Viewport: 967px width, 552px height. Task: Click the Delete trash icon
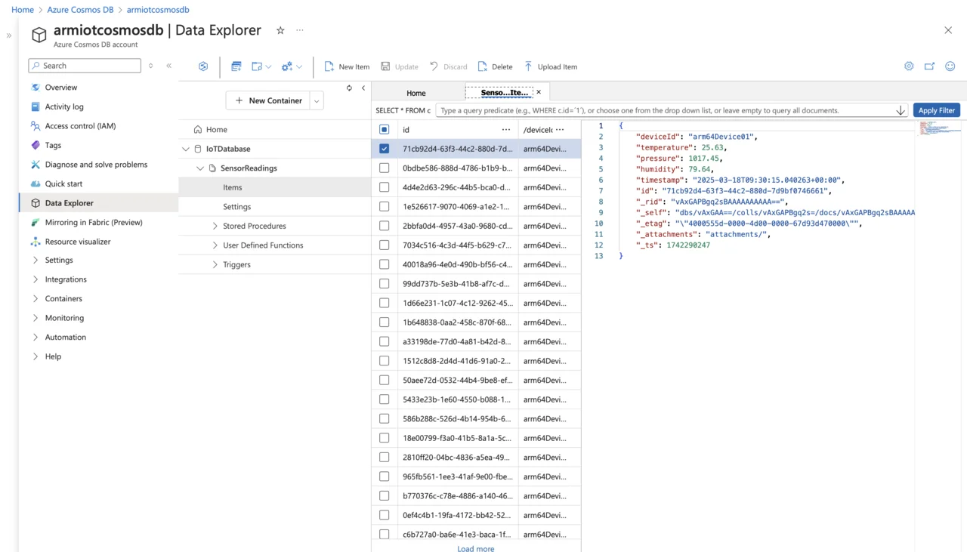(483, 66)
